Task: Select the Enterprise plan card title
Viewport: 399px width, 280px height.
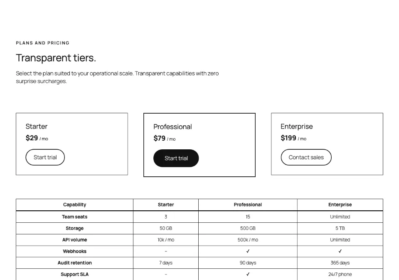Action: click(x=297, y=126)
